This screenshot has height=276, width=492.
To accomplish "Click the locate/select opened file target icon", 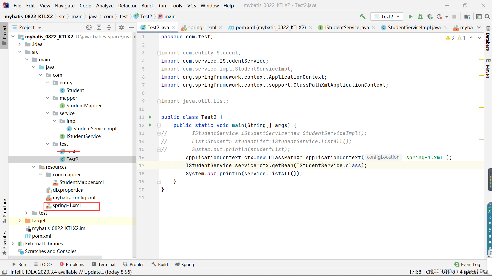I will [89, 27].
